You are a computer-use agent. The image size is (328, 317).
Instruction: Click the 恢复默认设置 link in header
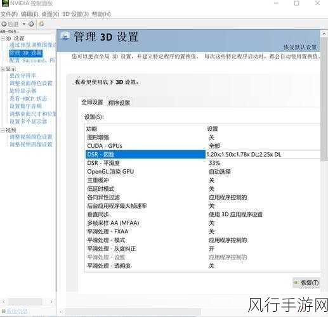(300, 48)
